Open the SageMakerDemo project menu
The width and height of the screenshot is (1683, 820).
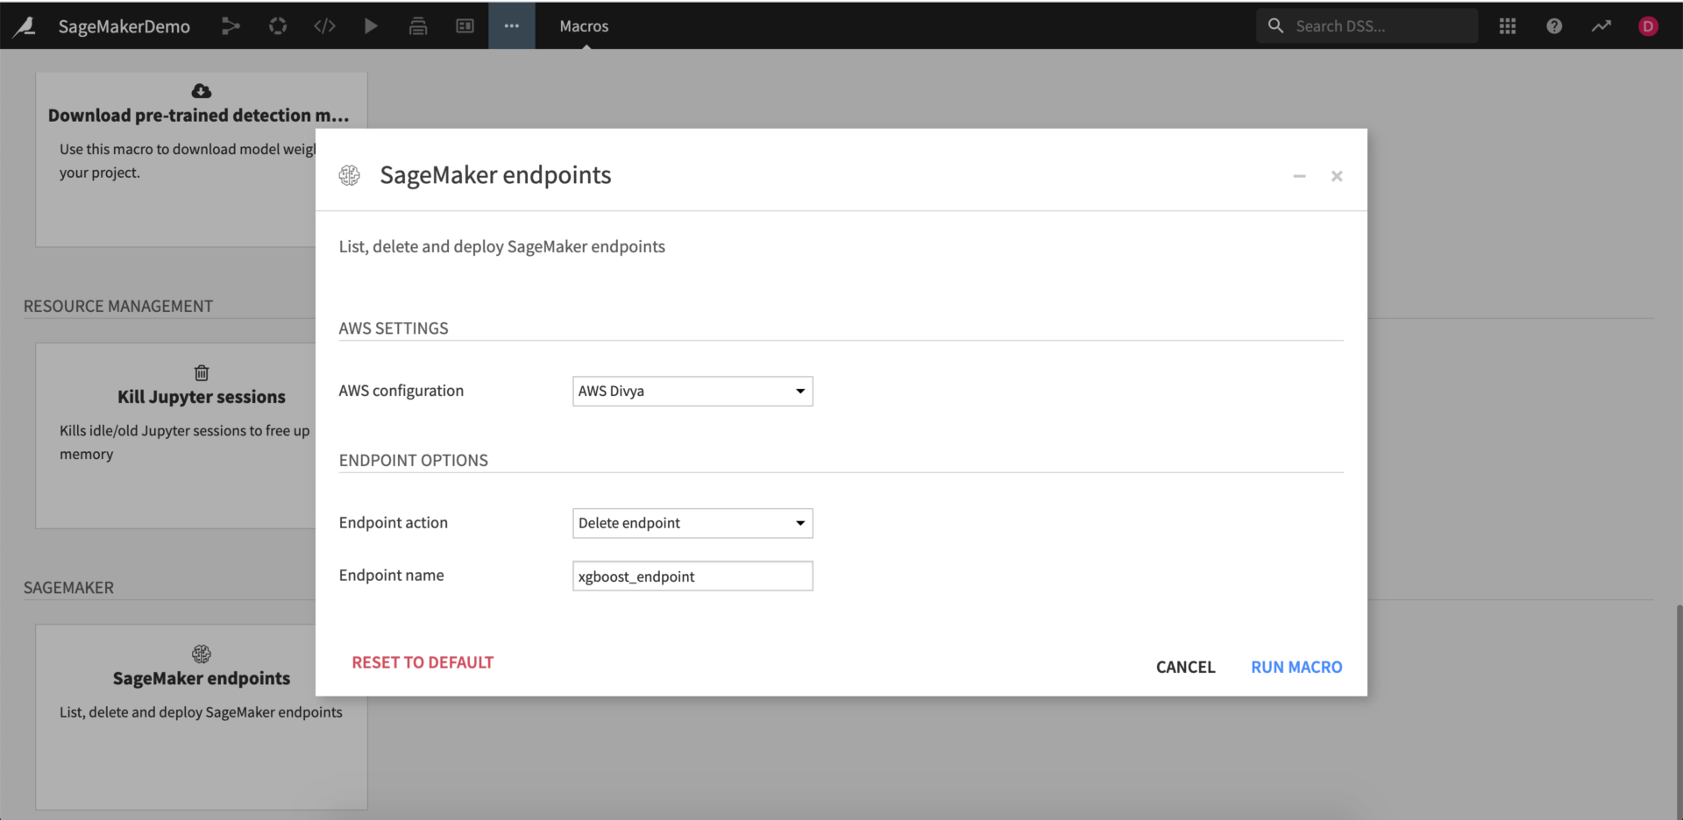click(x=124, y=25)
